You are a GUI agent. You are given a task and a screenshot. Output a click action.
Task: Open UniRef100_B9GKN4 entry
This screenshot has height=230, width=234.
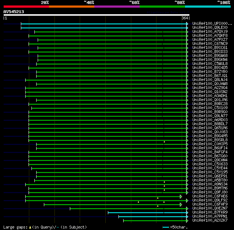(x=210, y=60)
